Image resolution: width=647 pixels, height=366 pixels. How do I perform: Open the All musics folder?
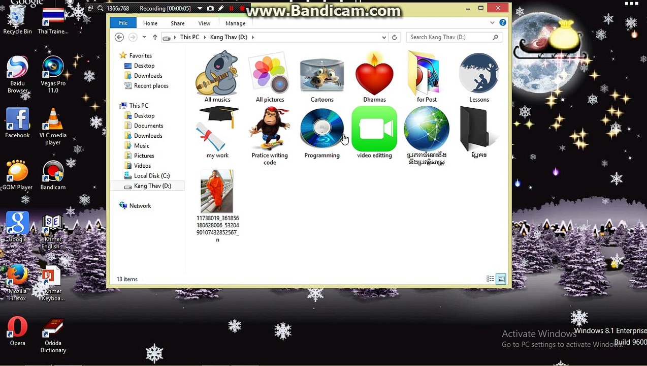(x=217, y=76)
